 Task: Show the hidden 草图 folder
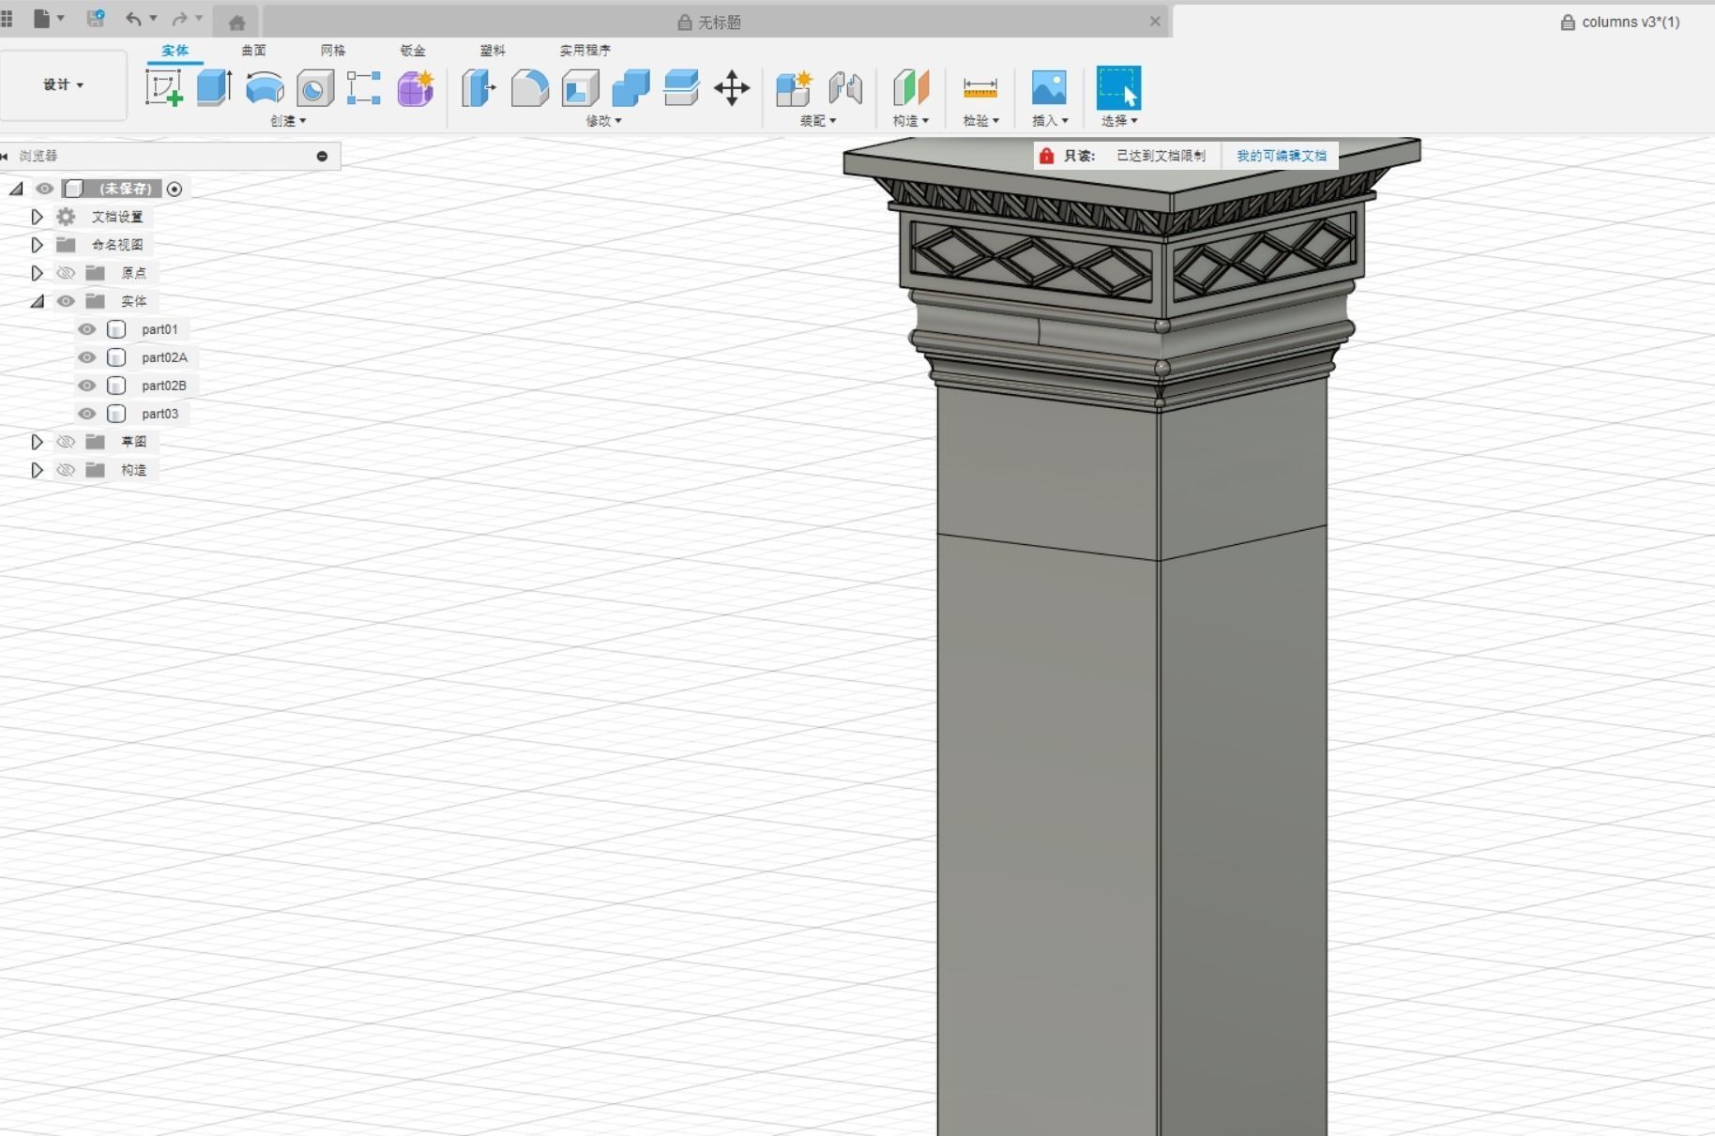(x=66, y=442)
